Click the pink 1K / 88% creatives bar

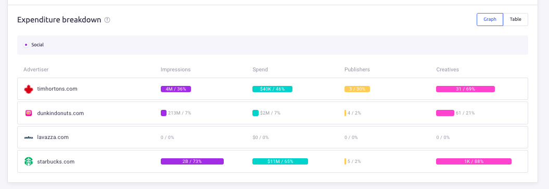pyautogui.click(x=474, y=161)
